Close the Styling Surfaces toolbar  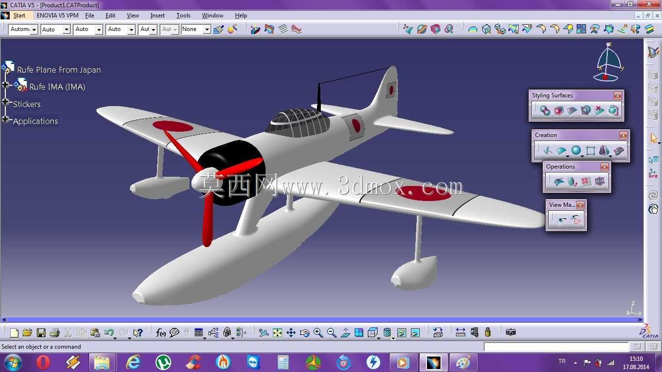[x=617, y=96]
